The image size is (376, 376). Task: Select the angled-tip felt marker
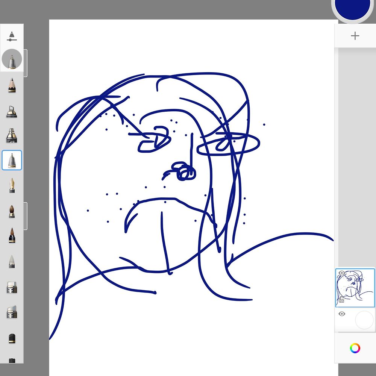(x=12, y=312)
